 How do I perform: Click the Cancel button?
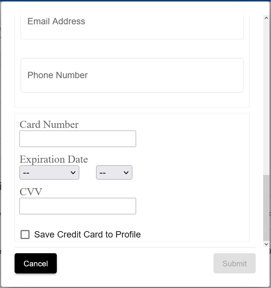coord(36,263)
